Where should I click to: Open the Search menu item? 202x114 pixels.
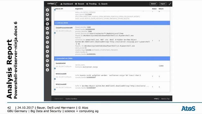tap(103, 4)
